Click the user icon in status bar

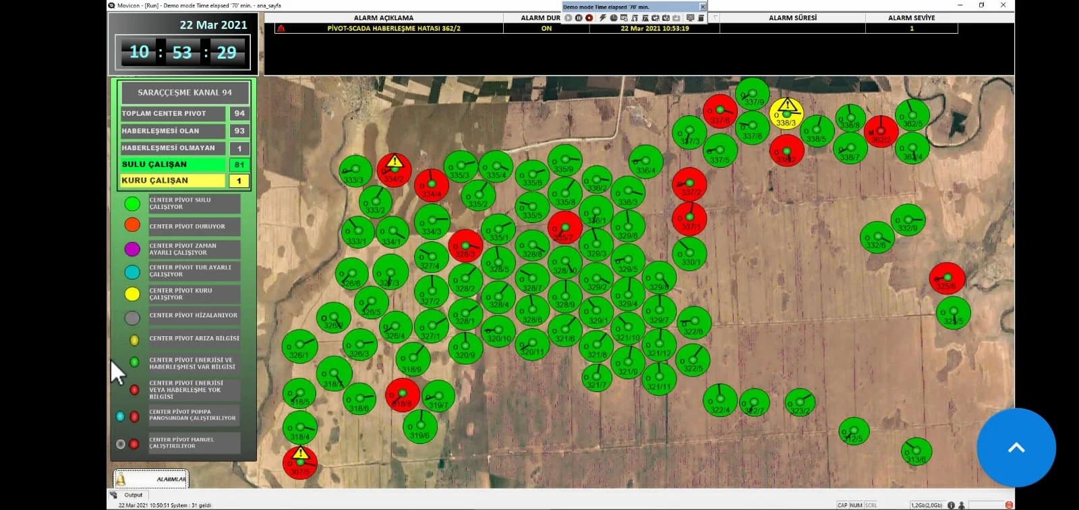(961, 505)
